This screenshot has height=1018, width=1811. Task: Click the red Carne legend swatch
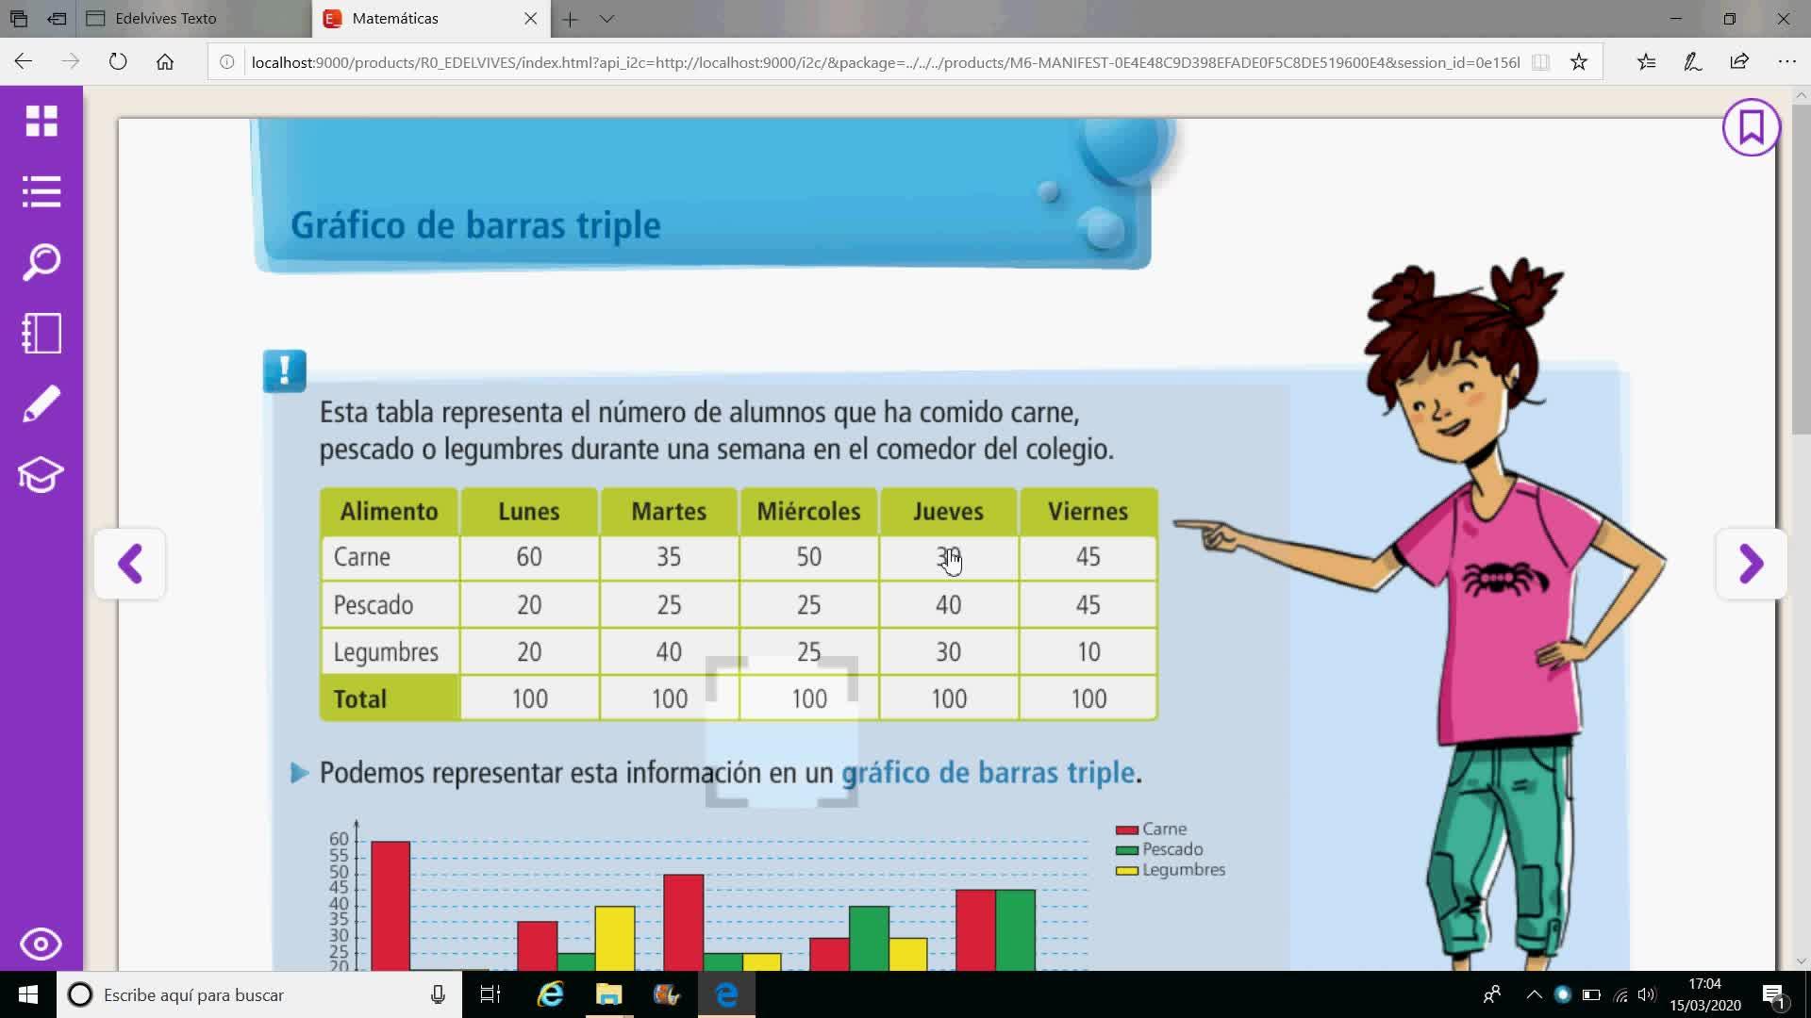coord(1126,829)
